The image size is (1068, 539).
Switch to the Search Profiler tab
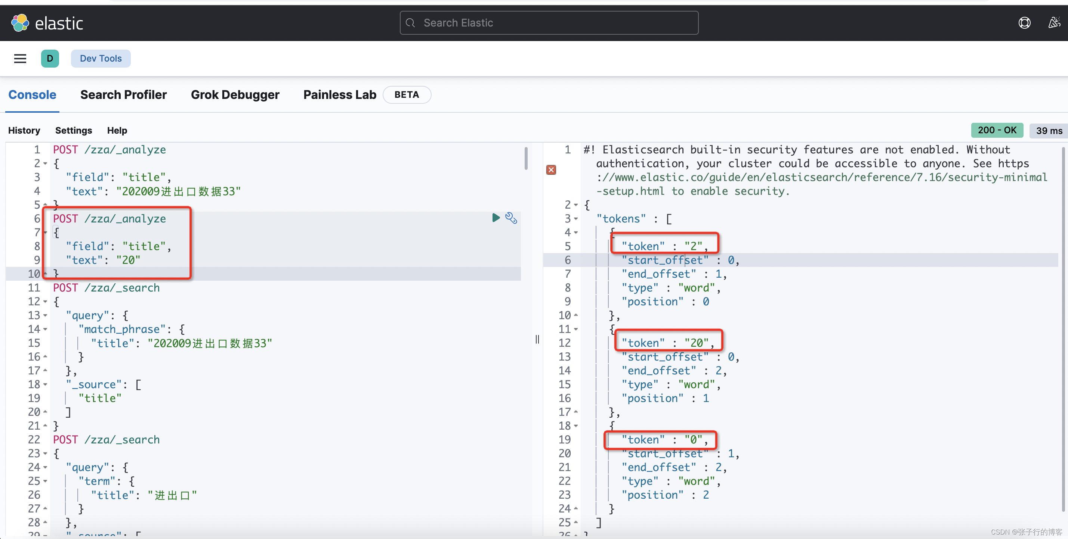(x=123, y=95)
